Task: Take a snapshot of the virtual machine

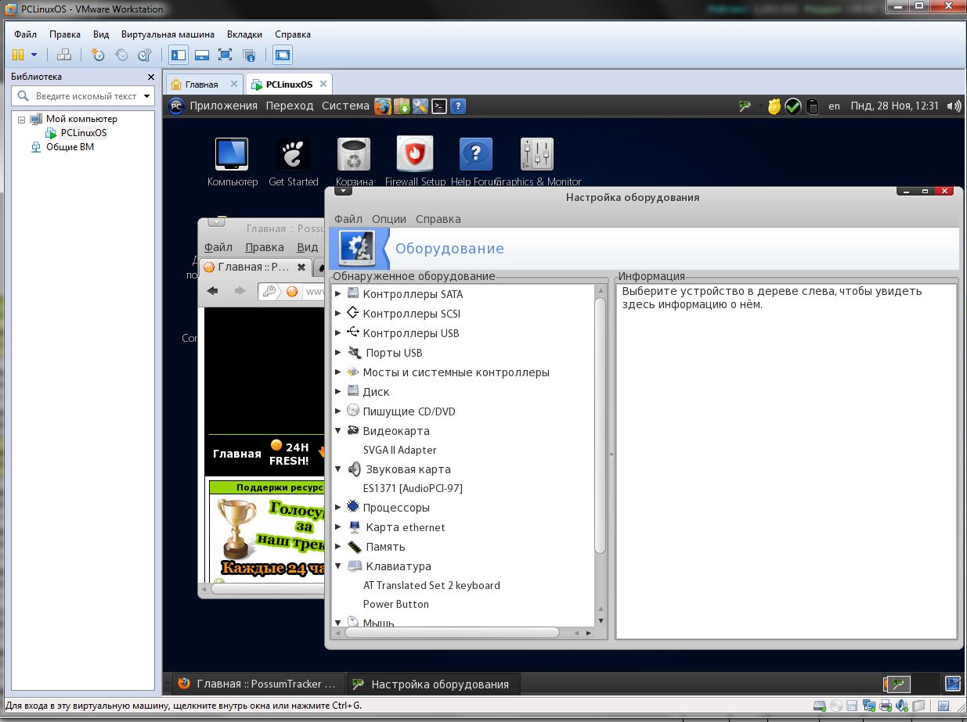Action: [x=98, y=55]
